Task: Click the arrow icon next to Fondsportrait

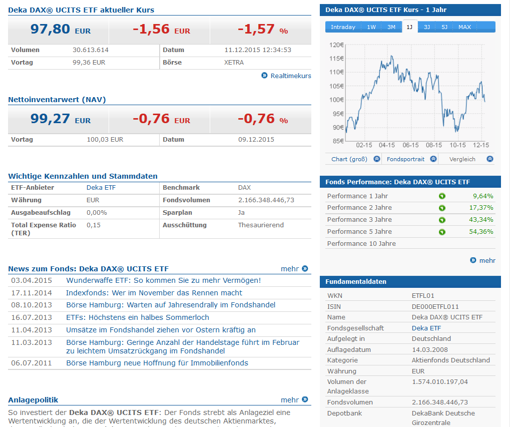Action: tap(433, 159)
